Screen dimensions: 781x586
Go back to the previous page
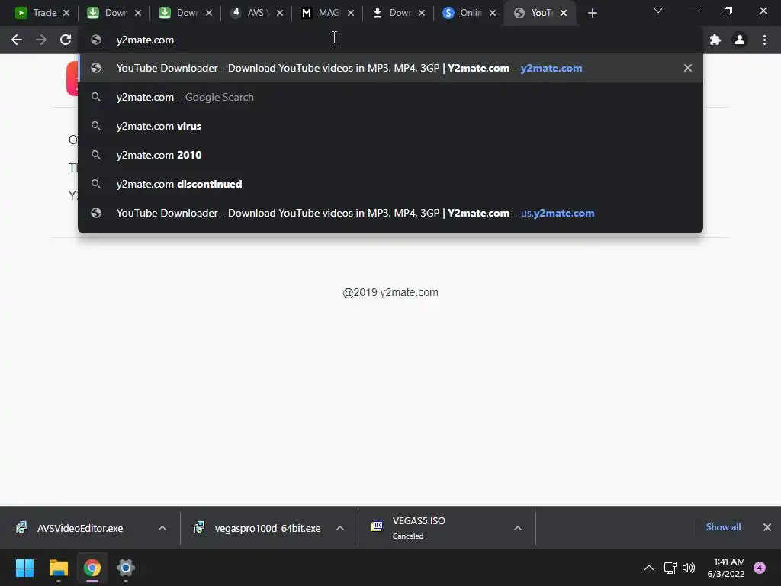(17, 40)
